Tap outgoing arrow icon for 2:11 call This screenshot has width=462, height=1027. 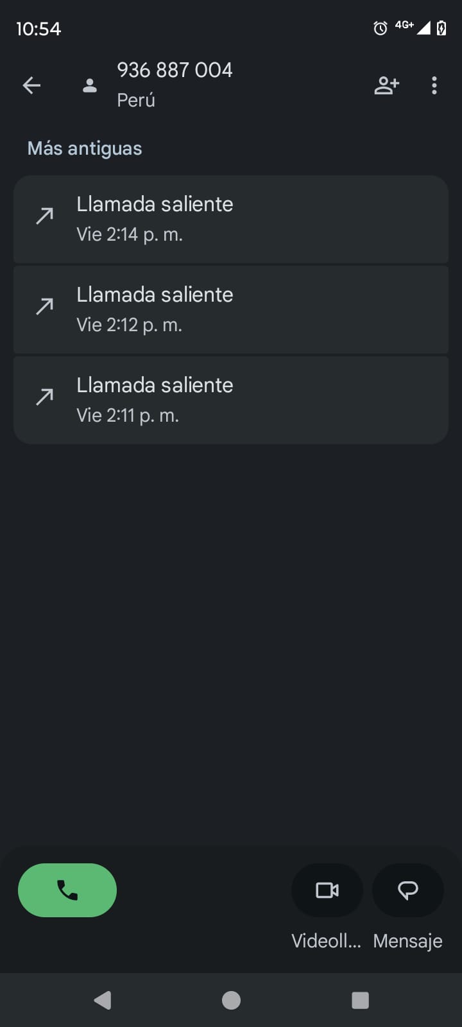point(44,397)
